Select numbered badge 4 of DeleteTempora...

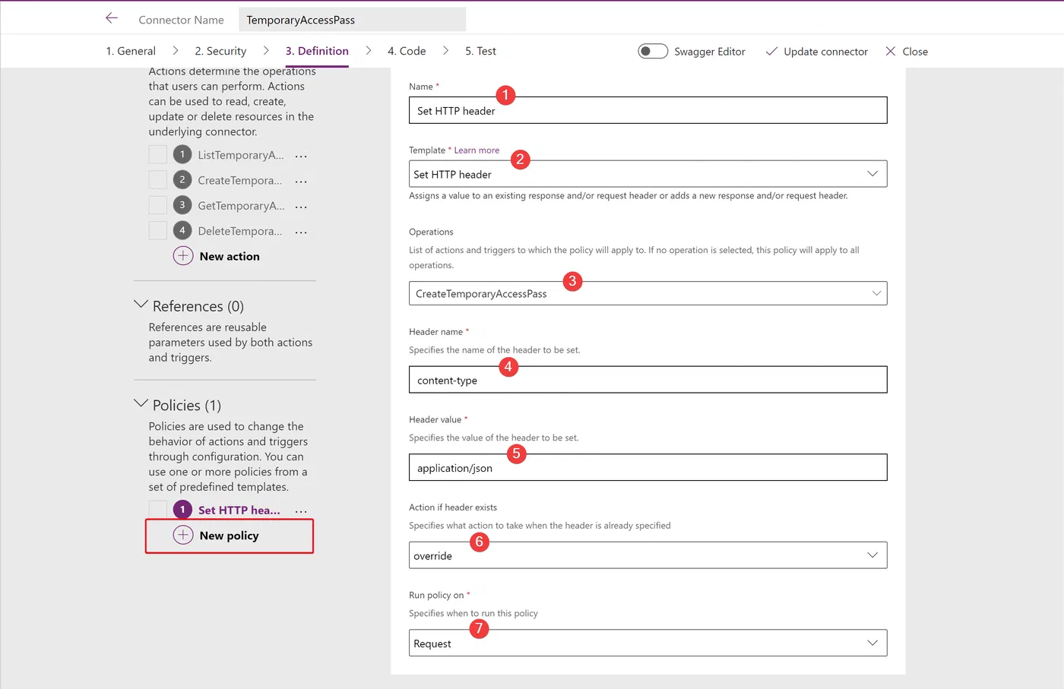(182, 230)
